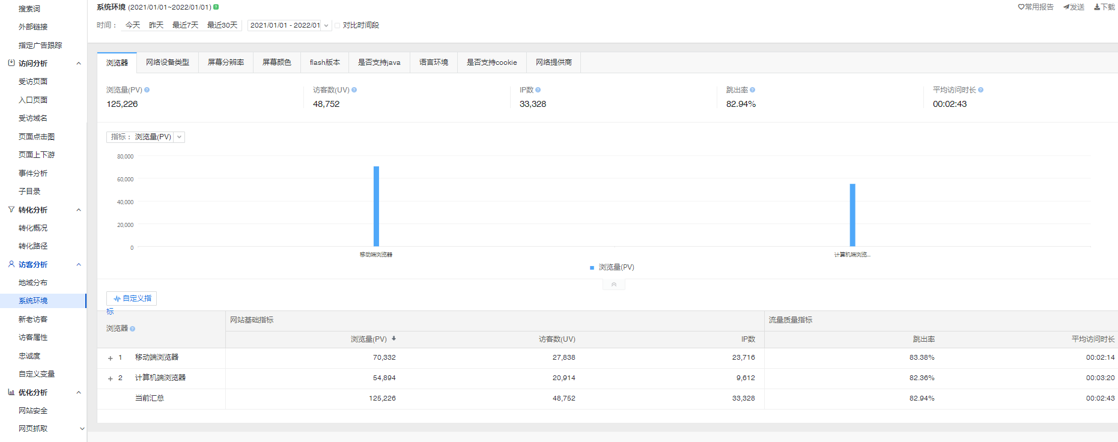
Task: Click the 发送 send icon
Action: [1066, 7]
